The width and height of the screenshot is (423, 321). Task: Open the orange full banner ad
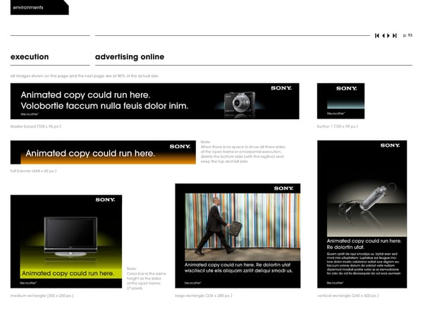click(102, 152)
